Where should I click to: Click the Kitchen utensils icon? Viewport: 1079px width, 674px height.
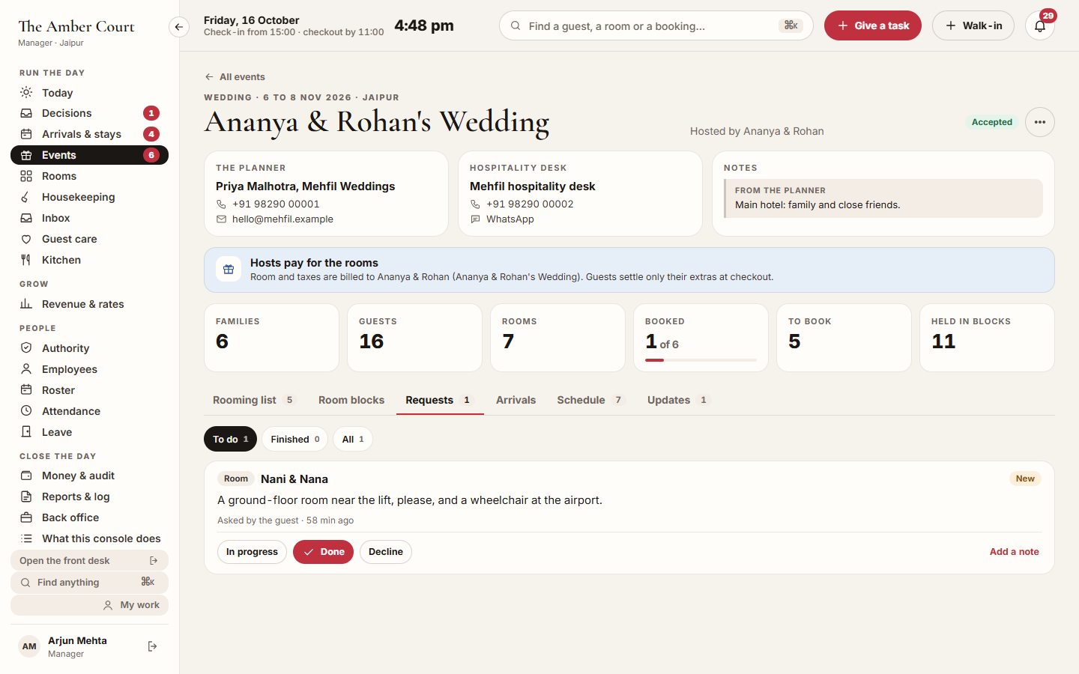tap(26, 260)
